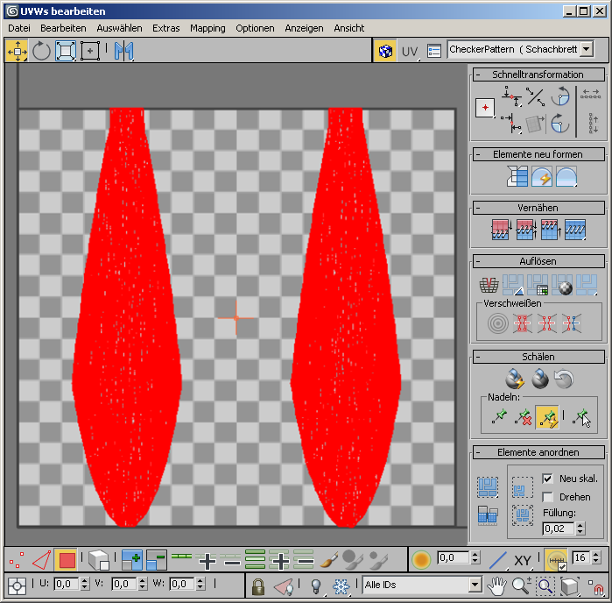Select the Zoom magnifier tool

(x=521, y=585)
